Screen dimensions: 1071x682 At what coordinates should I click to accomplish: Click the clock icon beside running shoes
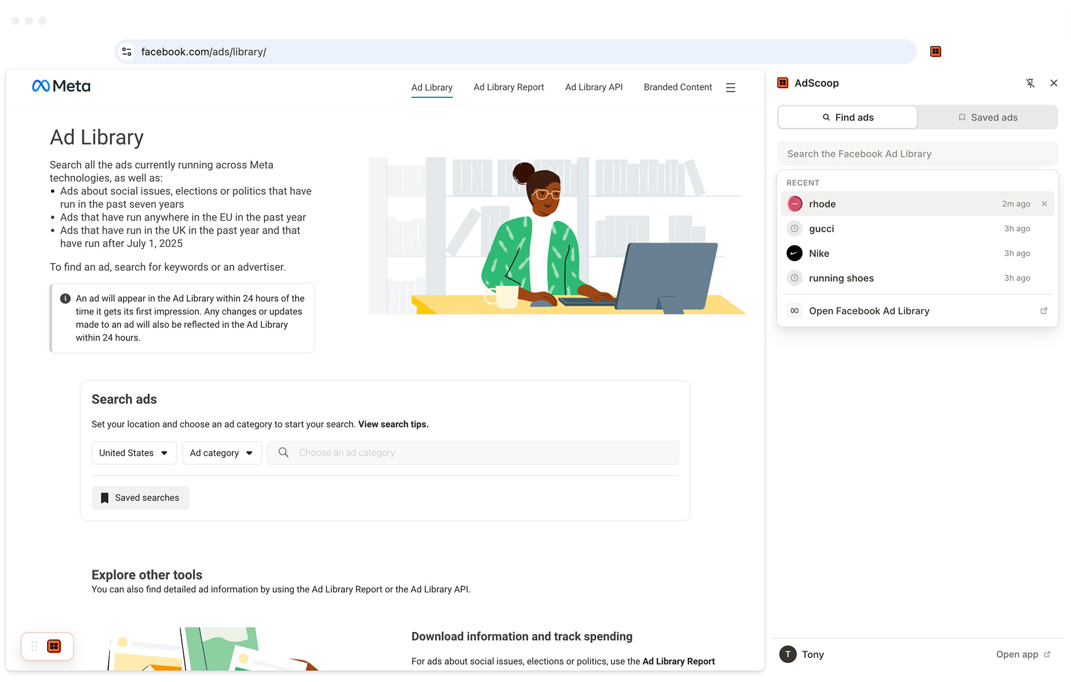(x=795, y=278)
